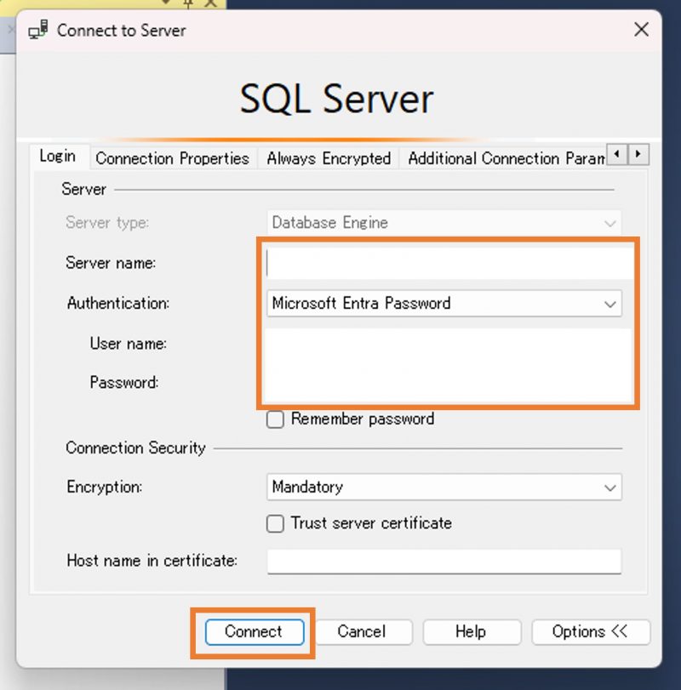Viewport: 681px width, 690px height.
Task: Click the Connect button
Action: coord(255,632)
